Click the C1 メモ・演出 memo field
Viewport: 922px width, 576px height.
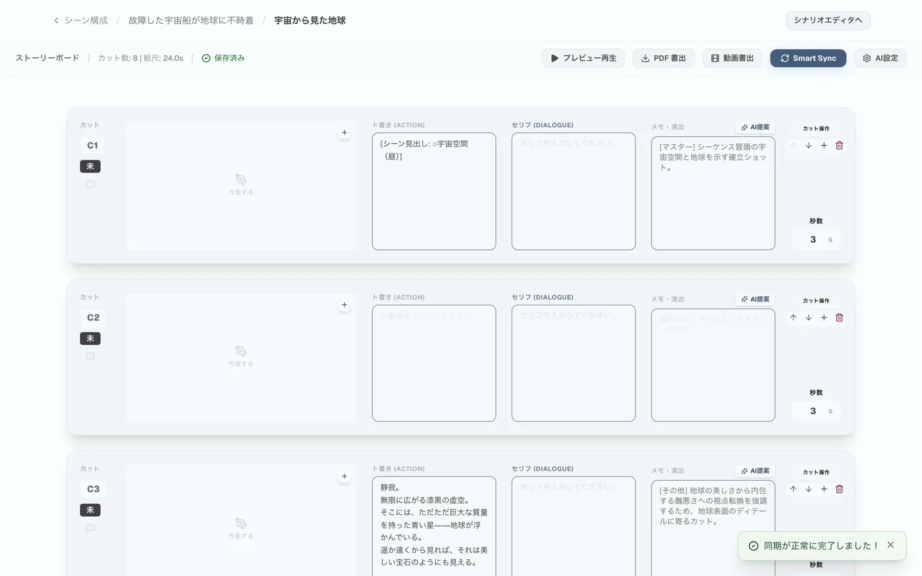point(713,194)
